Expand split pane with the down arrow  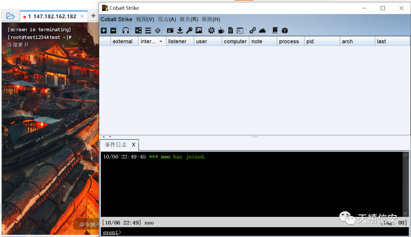[110, 137]
